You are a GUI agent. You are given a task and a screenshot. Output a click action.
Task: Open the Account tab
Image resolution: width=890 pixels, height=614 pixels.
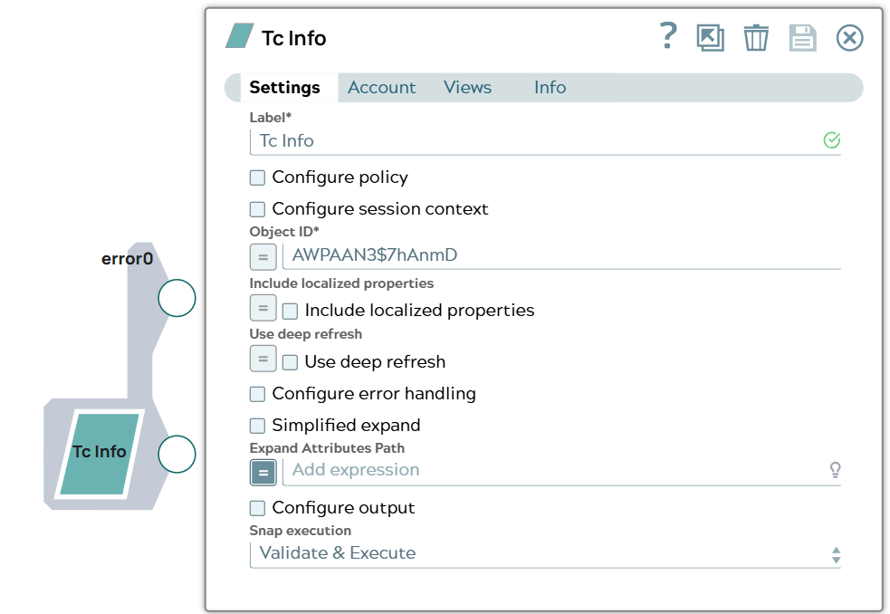(381, 88)
